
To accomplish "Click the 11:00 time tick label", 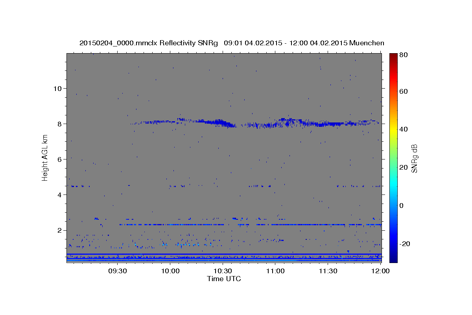I will point(275,271).
